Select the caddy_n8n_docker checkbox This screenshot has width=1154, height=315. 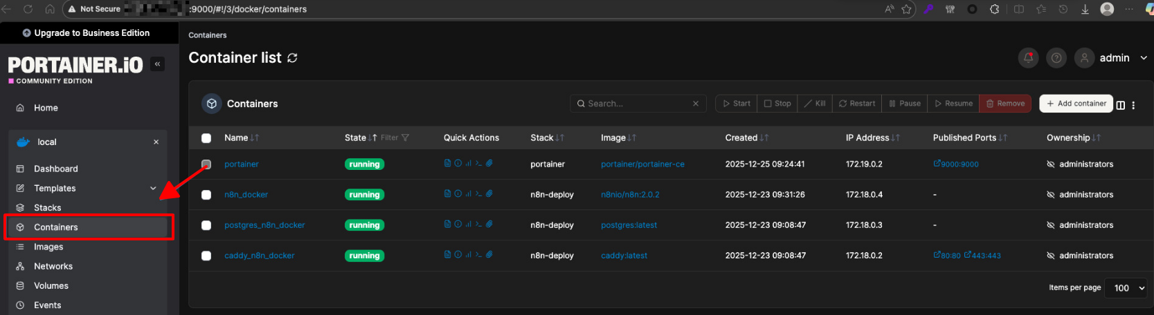pyautogui.click(x=206, y=256)
